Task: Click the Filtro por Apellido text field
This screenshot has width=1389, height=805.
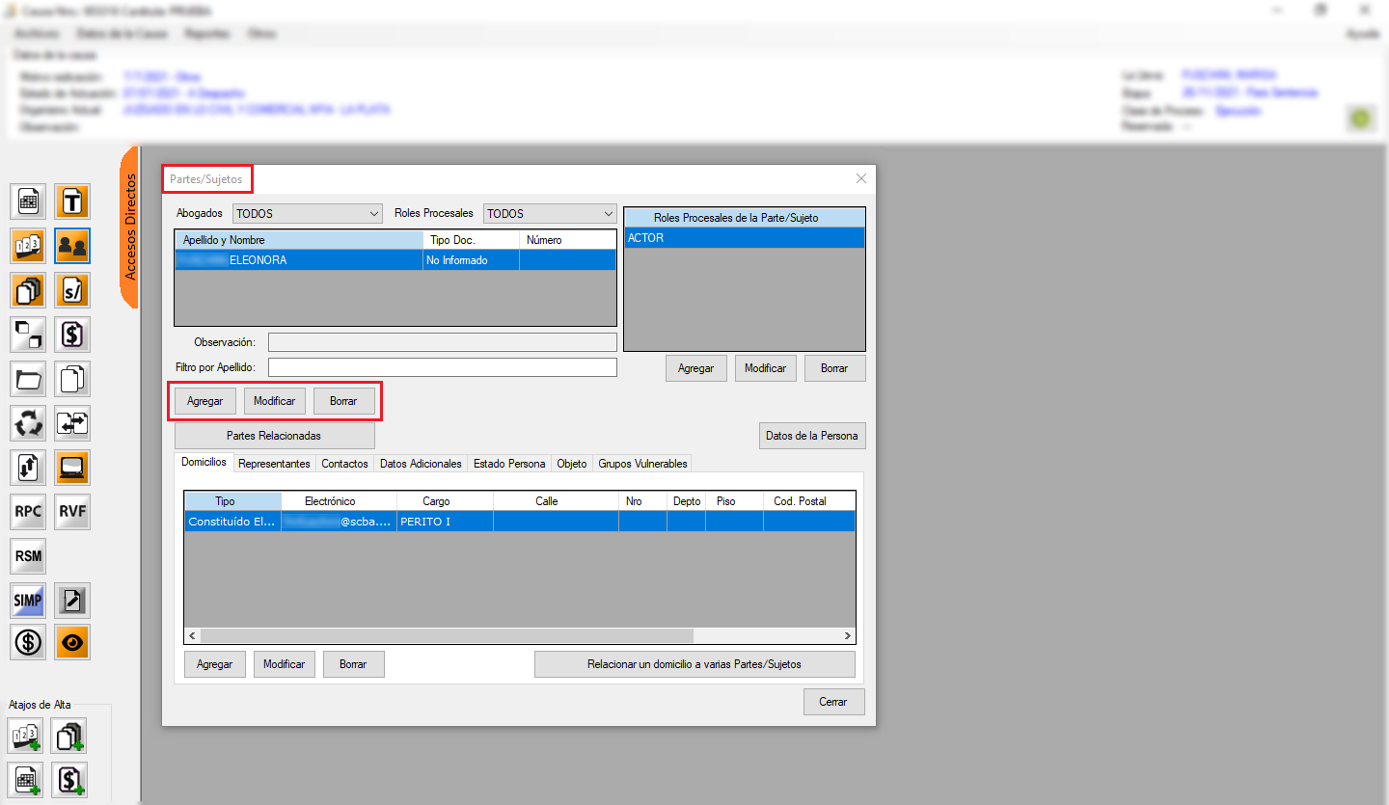Action: point(442,367)
